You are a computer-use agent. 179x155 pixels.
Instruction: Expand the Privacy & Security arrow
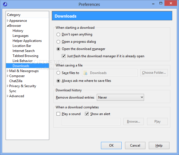click(8, 86)
